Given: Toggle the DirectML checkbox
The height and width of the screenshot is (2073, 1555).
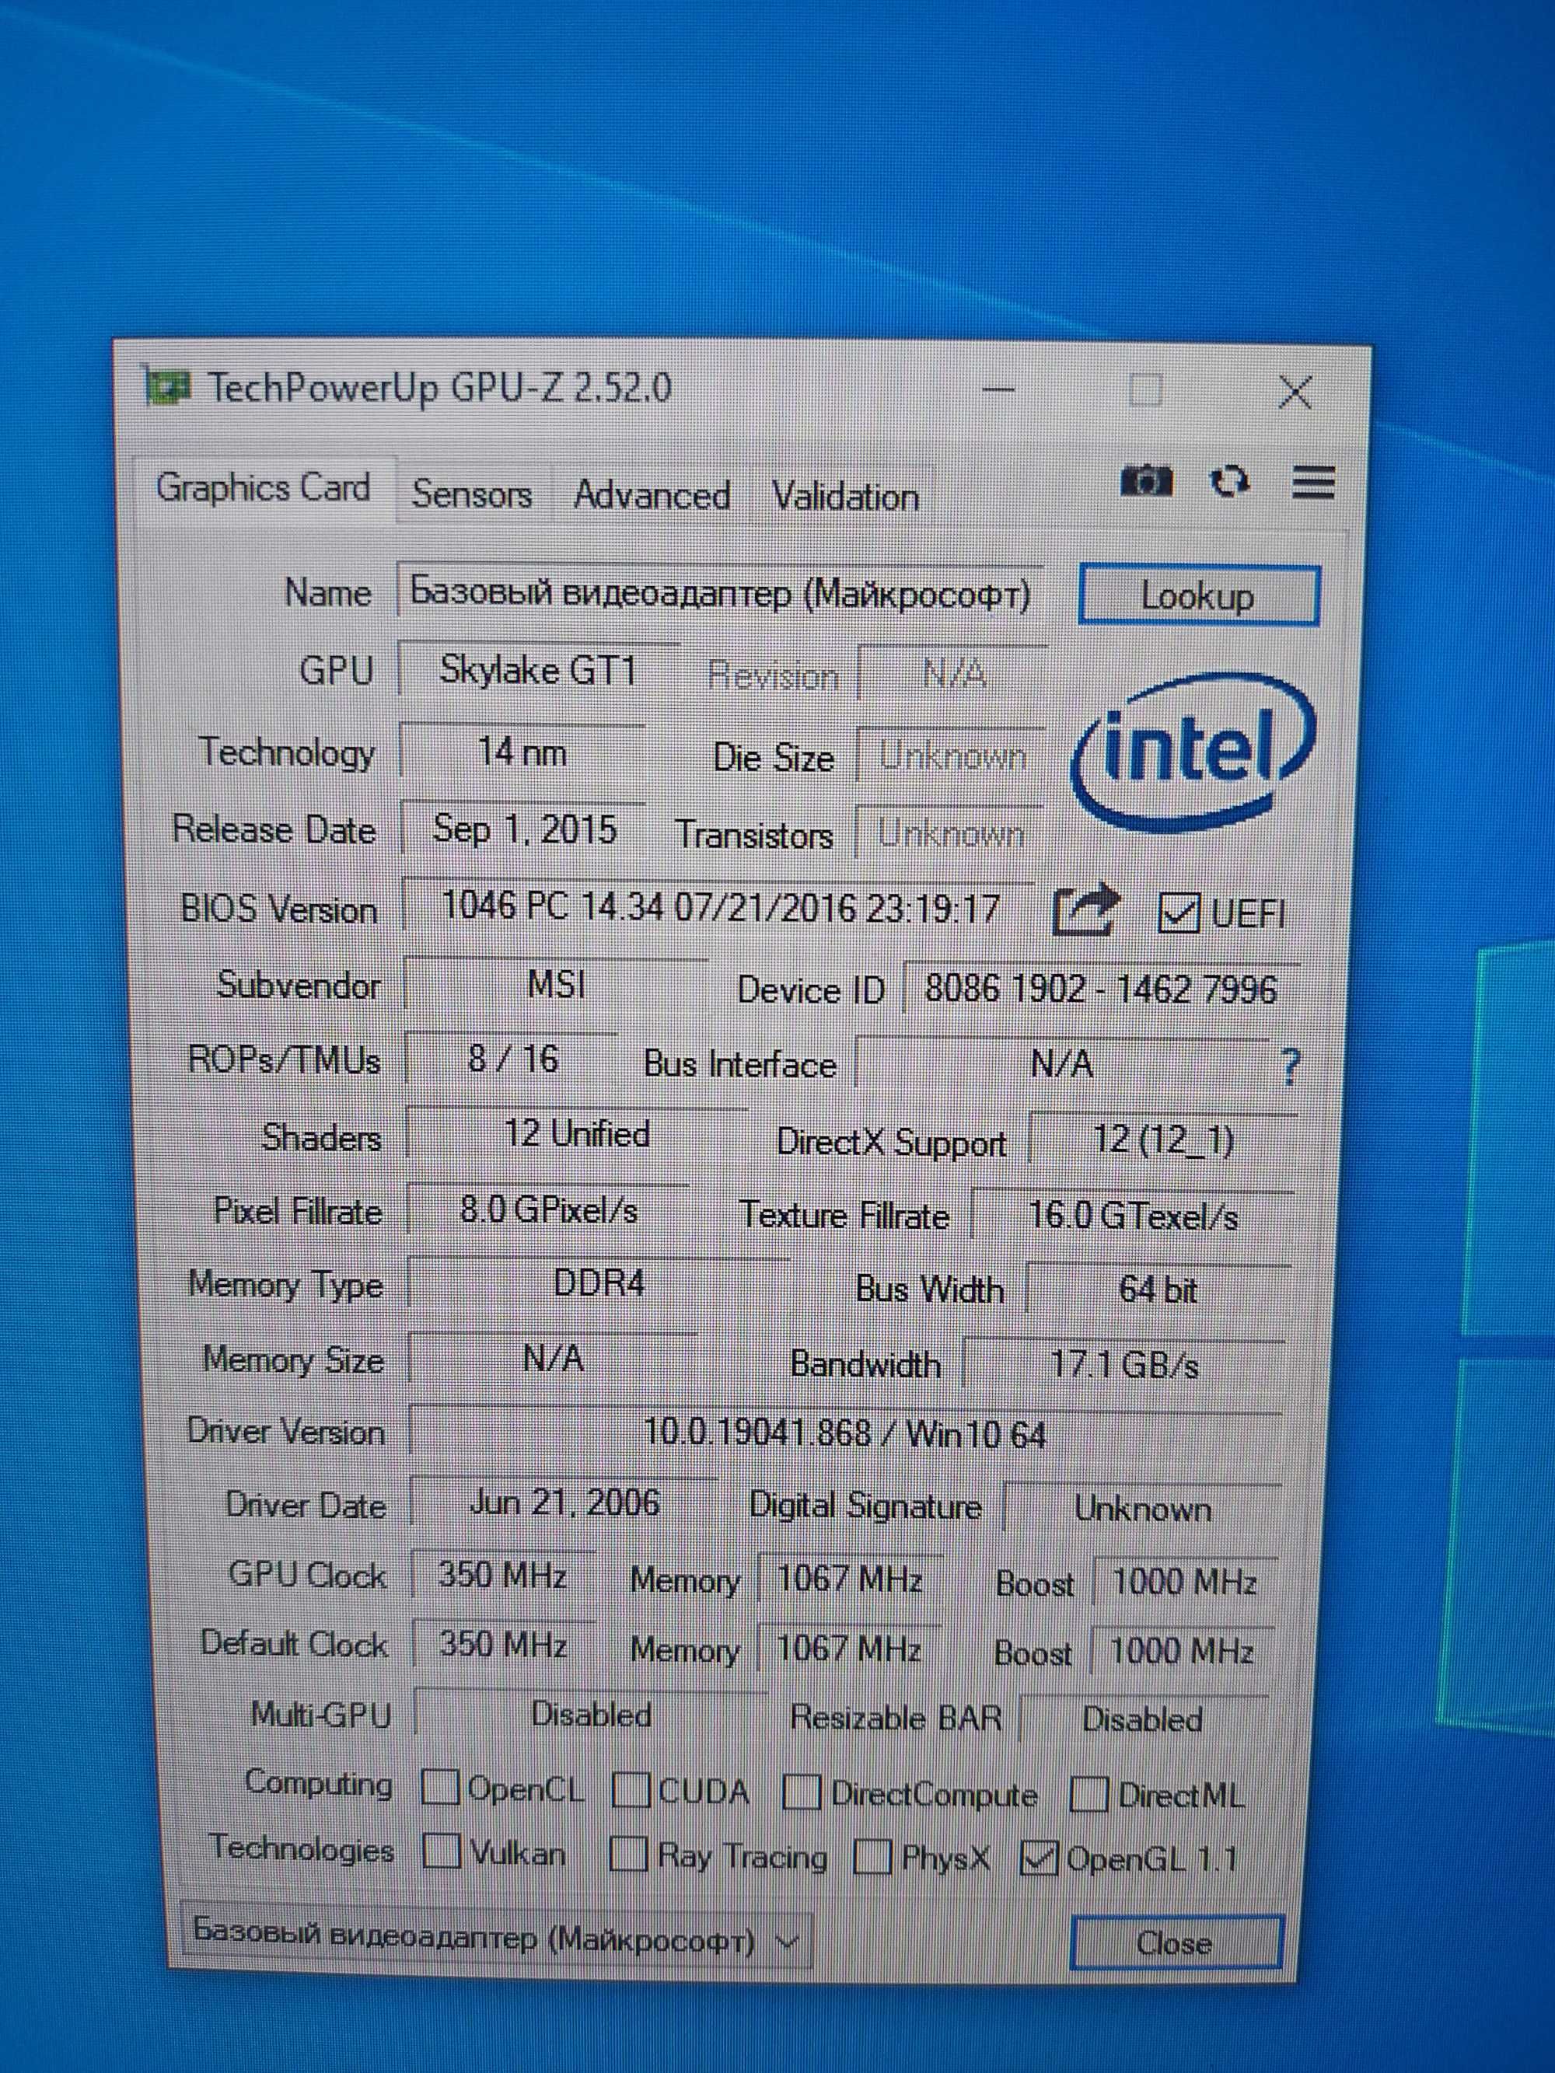Looking at the screenshot, I should [1089, 1795].
